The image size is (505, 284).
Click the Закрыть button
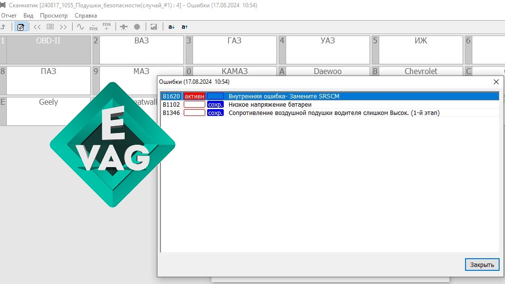click(482, 265)
